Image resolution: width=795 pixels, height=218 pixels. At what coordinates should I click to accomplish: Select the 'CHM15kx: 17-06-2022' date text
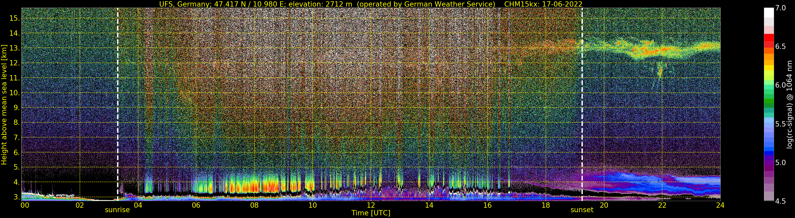tap(543, 4)
